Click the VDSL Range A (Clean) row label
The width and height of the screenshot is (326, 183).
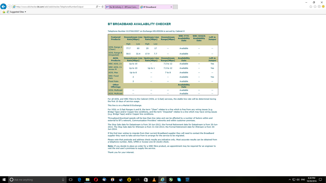tap(115, 48)
